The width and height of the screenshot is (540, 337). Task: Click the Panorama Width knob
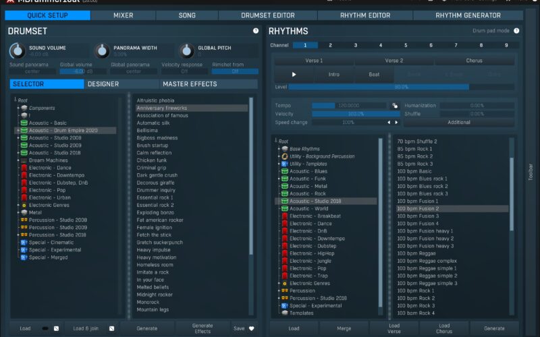[x=101, y=51]
